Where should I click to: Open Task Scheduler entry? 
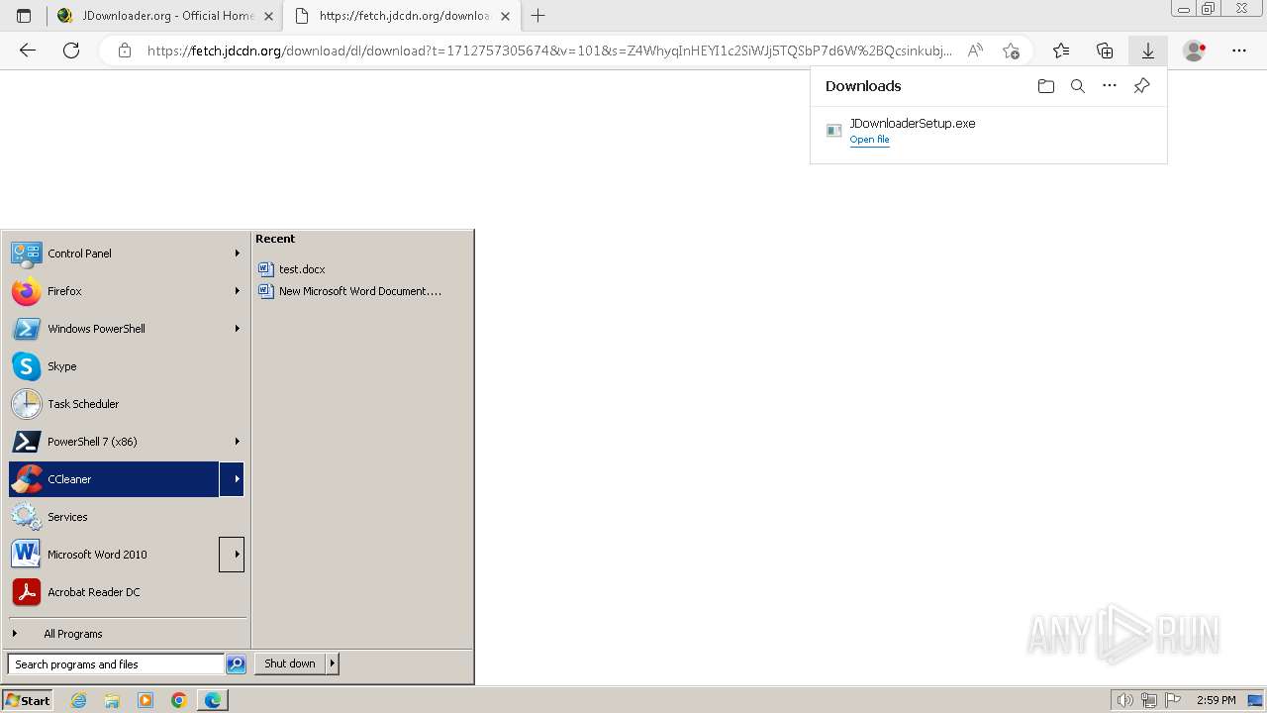pos(127,404)
